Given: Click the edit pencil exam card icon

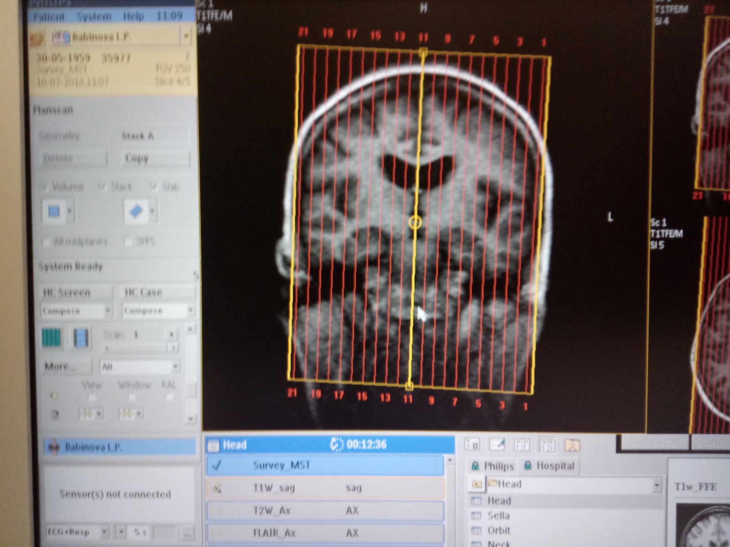Looking at the screenshot, I should [497, 444].
